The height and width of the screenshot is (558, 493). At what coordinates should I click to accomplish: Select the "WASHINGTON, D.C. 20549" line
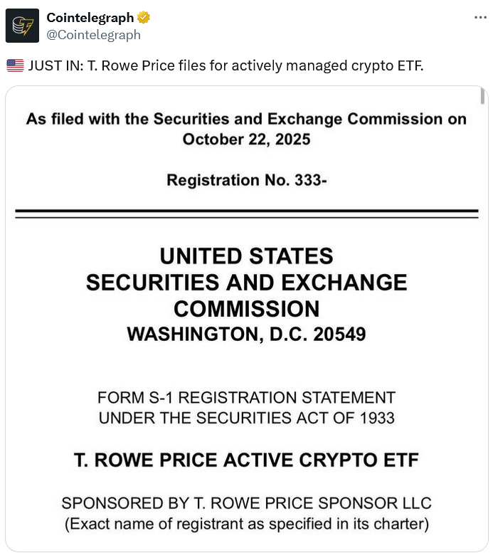pos(246,334)
